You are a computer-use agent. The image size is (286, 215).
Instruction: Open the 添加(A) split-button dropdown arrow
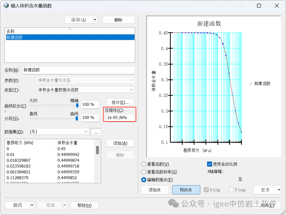pyautogui.click(x=95, y=20)
